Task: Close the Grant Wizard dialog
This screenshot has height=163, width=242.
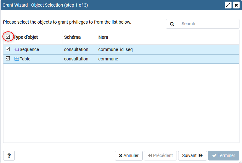Action: 236,5
